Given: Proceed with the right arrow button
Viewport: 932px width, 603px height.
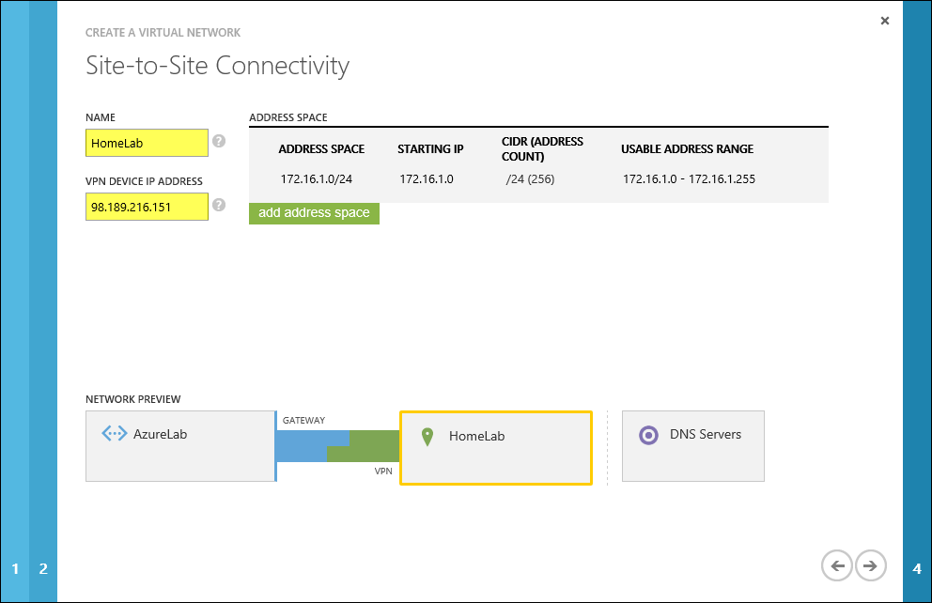Looking at the screenshot, I should [871, 565].
